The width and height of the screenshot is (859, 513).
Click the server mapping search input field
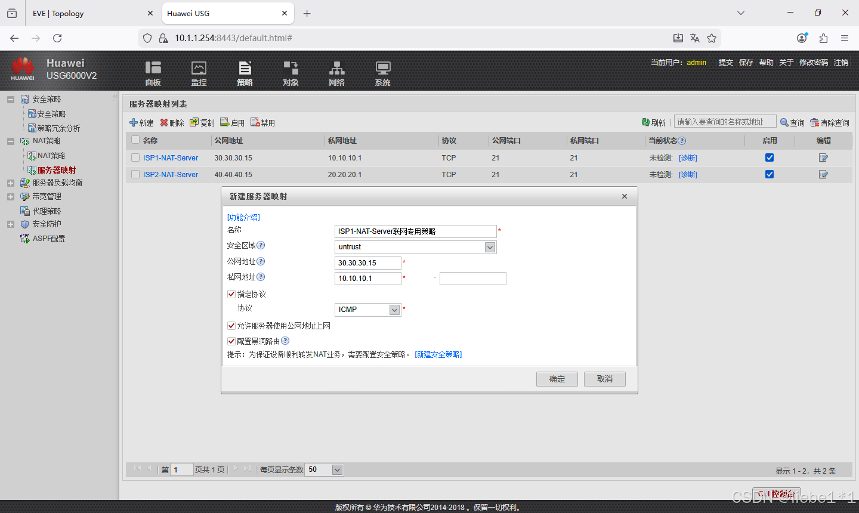pos(724,122)
